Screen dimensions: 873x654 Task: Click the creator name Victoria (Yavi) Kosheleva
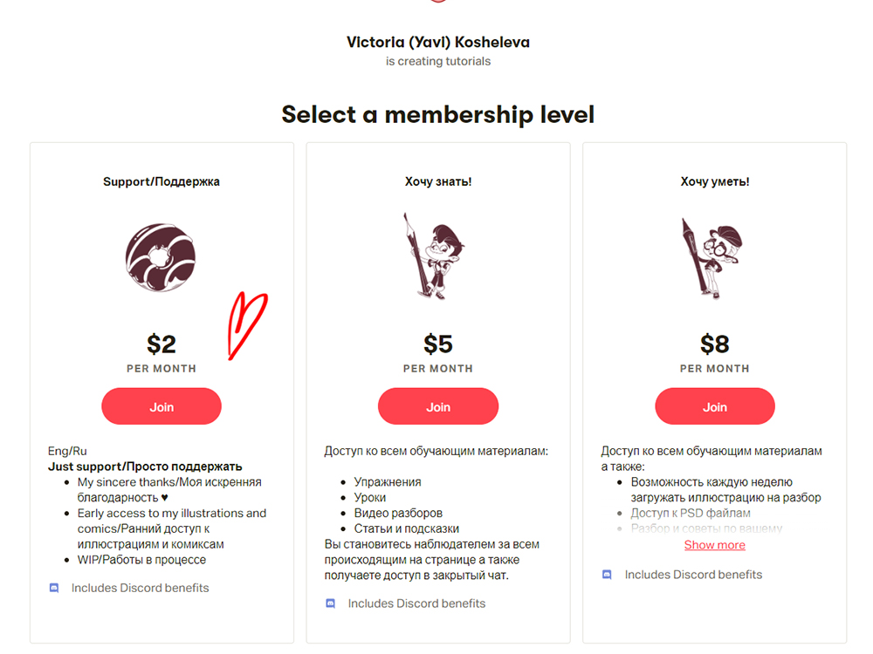click(x=438, y=42)
